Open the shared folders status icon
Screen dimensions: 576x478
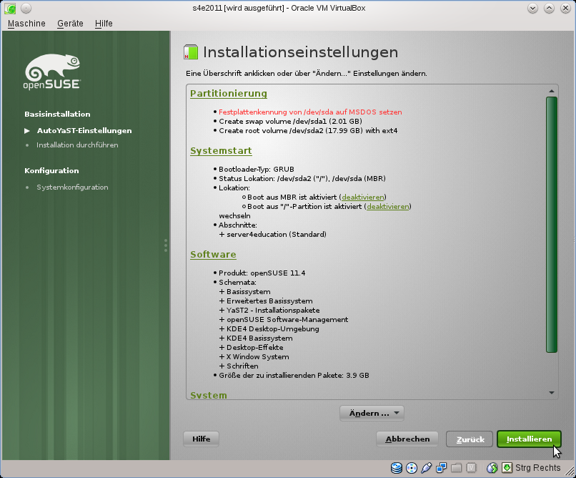[456, 468]
